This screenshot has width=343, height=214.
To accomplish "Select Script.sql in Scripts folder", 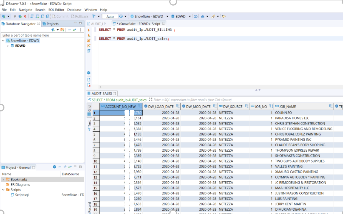I will [x=22, y=195].
